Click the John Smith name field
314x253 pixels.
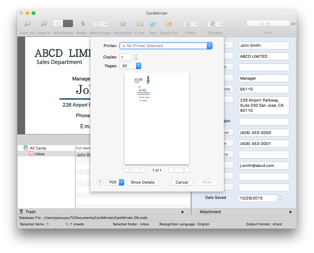coord(264,45)
